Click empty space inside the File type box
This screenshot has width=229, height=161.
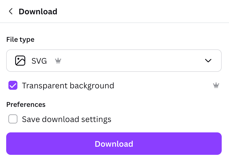pyautogui.click(x=135, y=61)
